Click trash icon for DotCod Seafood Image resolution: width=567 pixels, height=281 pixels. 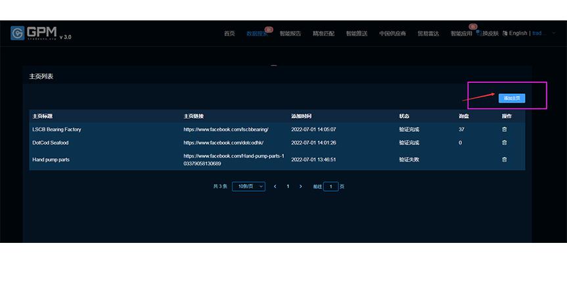(504, 142)
